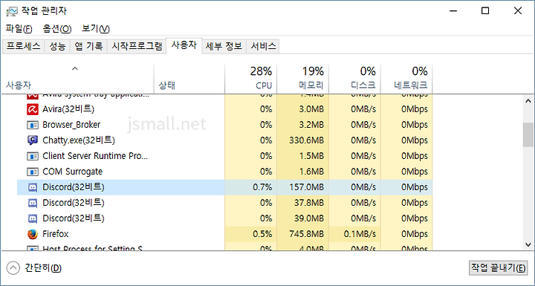535x286 pixels.
Task: Open the 옵션(O) menu
Action: tap(57, 29)
